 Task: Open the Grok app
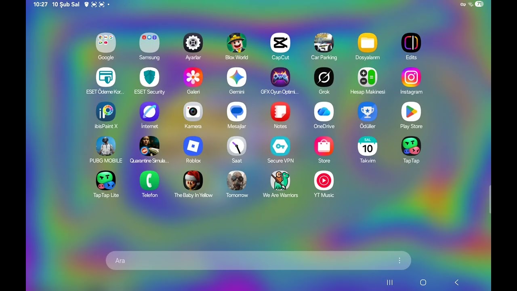pyautogui.click(x=324, y=77)
